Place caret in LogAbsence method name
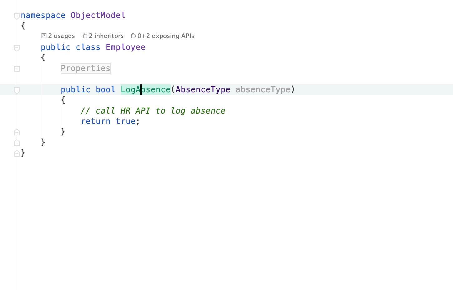 coord(146,89)
